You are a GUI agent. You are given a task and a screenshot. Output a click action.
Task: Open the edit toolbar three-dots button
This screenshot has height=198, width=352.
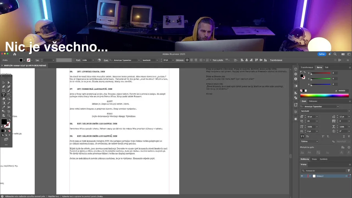(6, 145)
